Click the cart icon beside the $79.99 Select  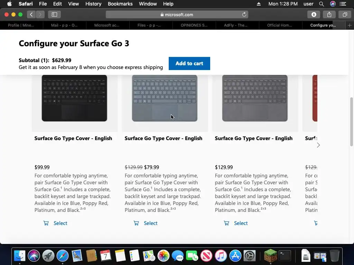tap(136, 223)
